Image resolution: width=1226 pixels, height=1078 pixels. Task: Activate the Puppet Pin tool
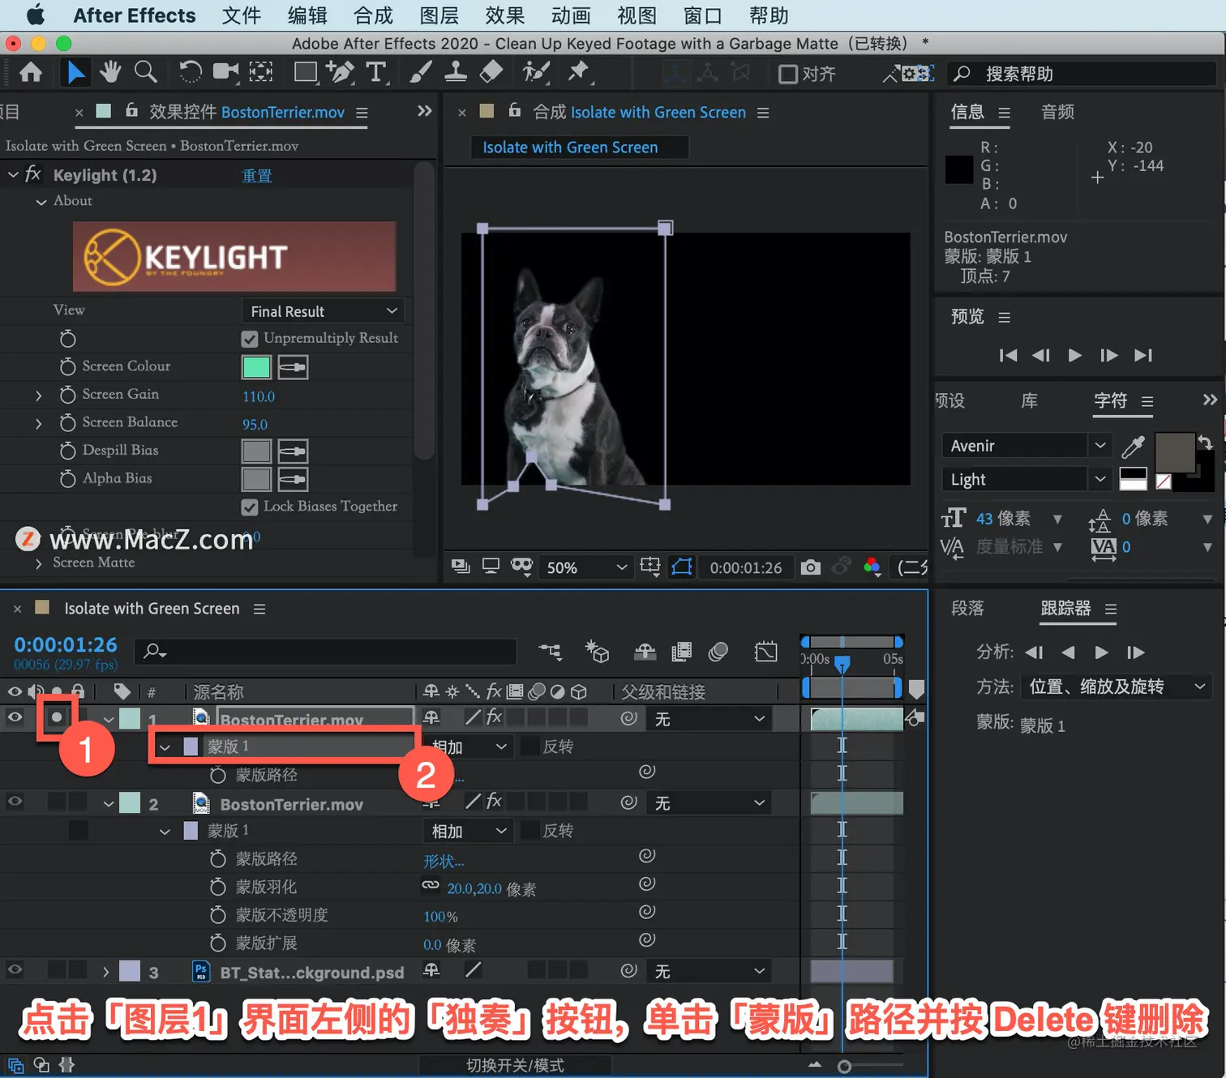pos(579,73)
